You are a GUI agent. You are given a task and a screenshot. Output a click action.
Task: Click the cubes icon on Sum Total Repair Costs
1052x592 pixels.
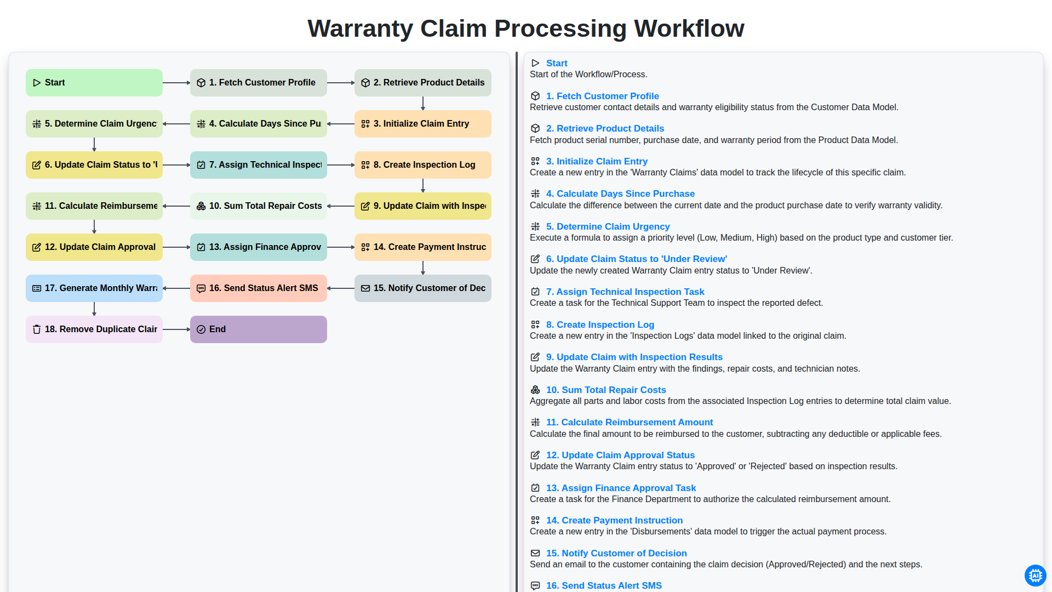[x=201, y=206]
